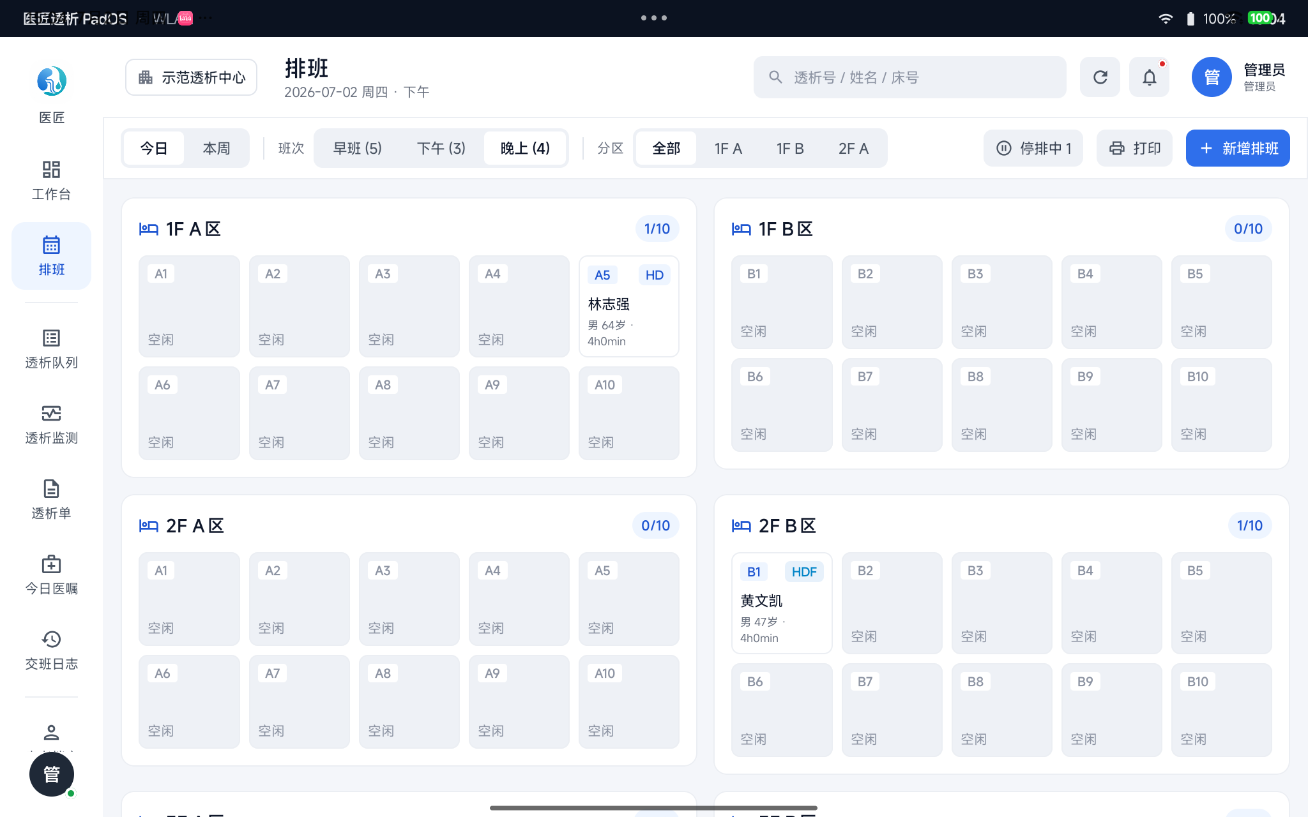Select the 排班 calendar sidebar icon

tap(51, 244)
